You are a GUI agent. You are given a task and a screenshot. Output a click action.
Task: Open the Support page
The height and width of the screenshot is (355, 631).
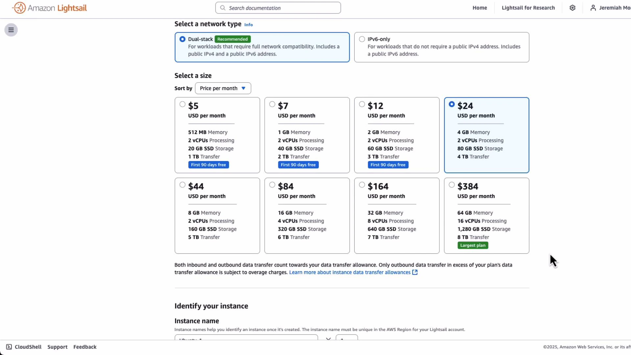tap(58, 346)
